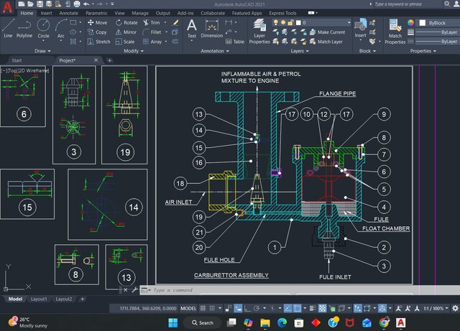The height and width of the screenshot is (331, 460).
Task: Open Layer Properties manager
Action: 259,31
